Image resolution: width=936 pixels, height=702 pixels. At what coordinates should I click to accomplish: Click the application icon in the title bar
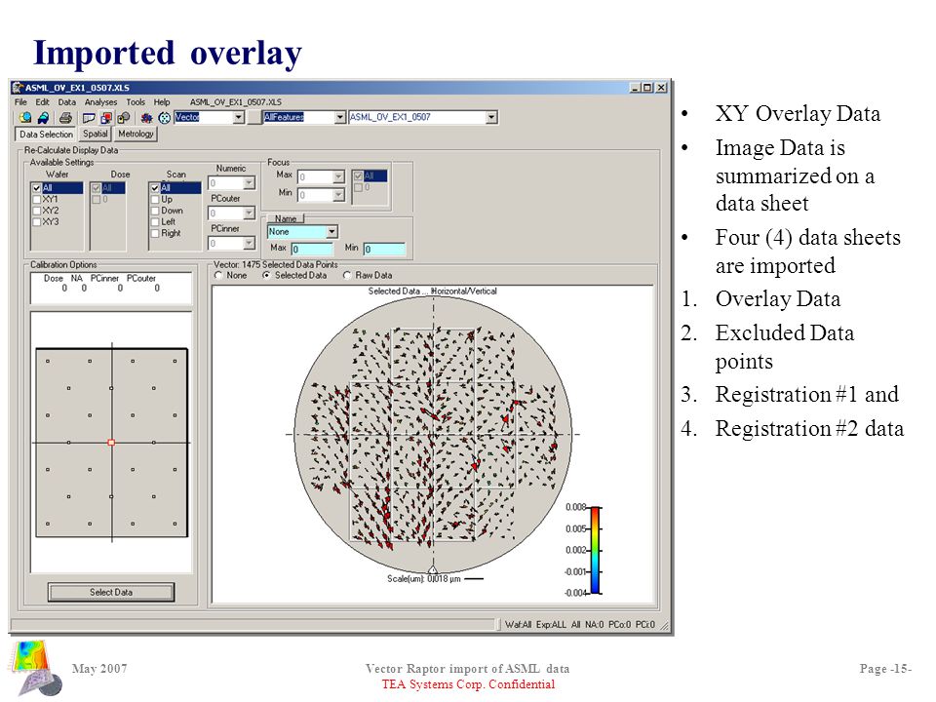(18, 87)
